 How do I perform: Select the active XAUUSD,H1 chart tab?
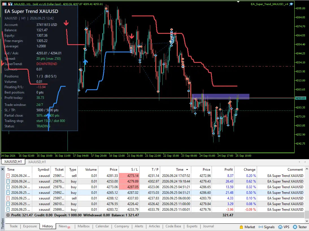pyautogui.click(x=13, y=162)
